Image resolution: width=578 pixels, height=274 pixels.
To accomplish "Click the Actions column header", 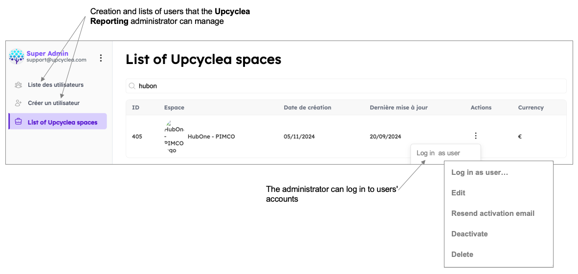I will (481, 107).
